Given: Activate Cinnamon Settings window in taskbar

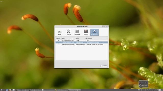Looking at the screenshot, I should pos(74,90).
